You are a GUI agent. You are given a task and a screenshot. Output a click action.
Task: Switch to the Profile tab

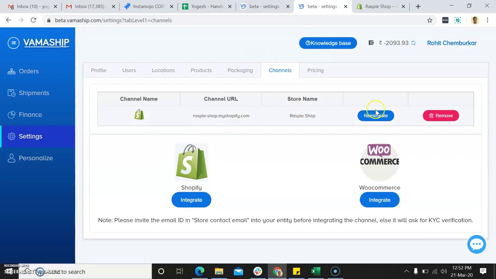point(98,70)
